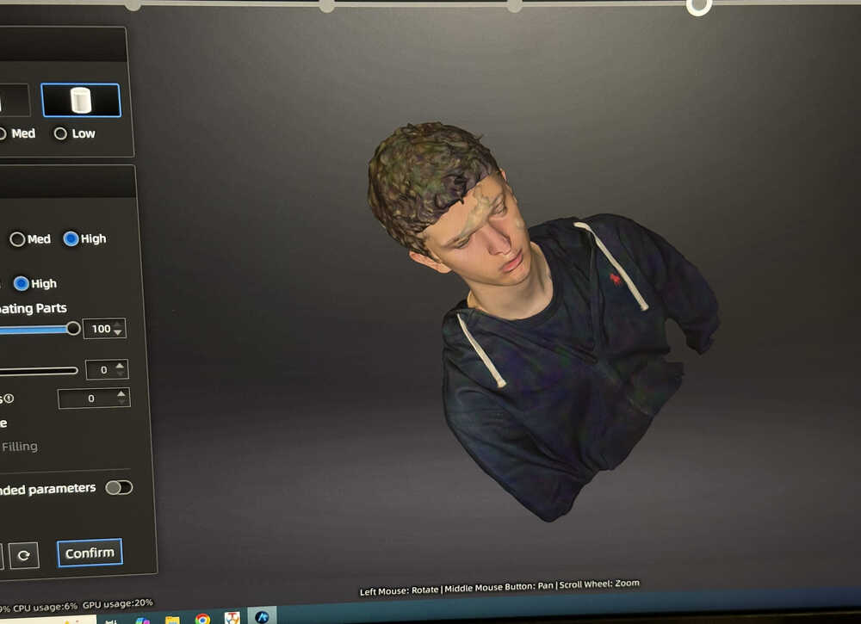
Task: Confirm the mesh settings
Action: [90, 553]
